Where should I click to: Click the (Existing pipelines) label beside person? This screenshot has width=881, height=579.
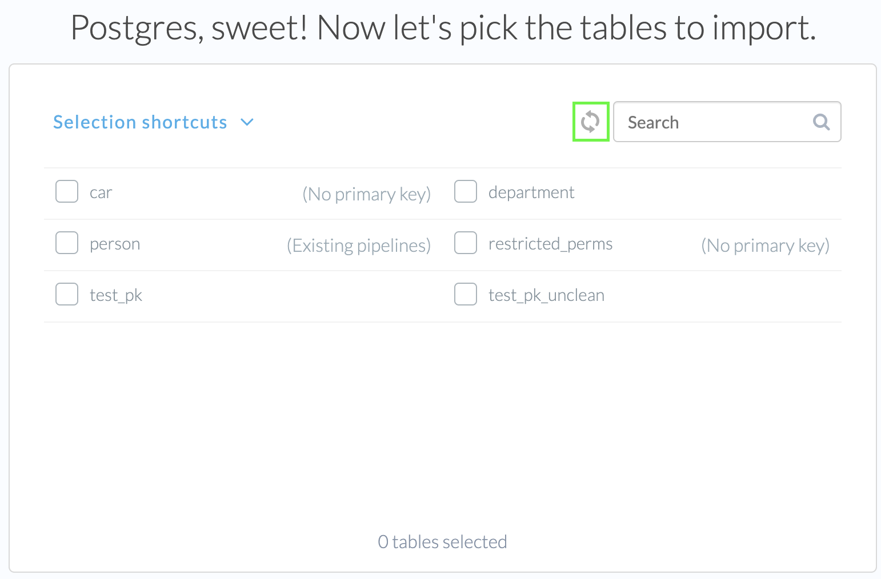(358, 245)
